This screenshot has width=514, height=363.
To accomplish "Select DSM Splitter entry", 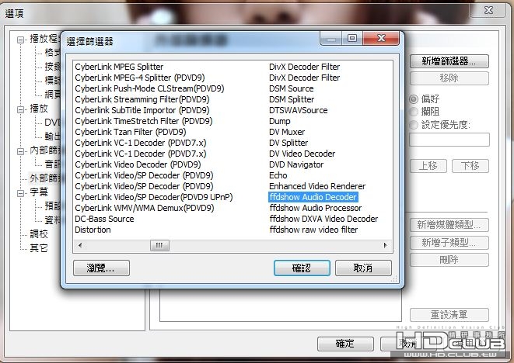I will pos(292,99).
